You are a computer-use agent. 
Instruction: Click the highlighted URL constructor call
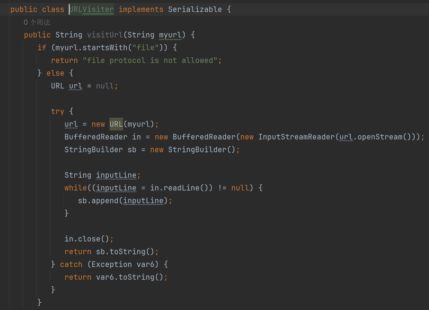tap(116, 124)
